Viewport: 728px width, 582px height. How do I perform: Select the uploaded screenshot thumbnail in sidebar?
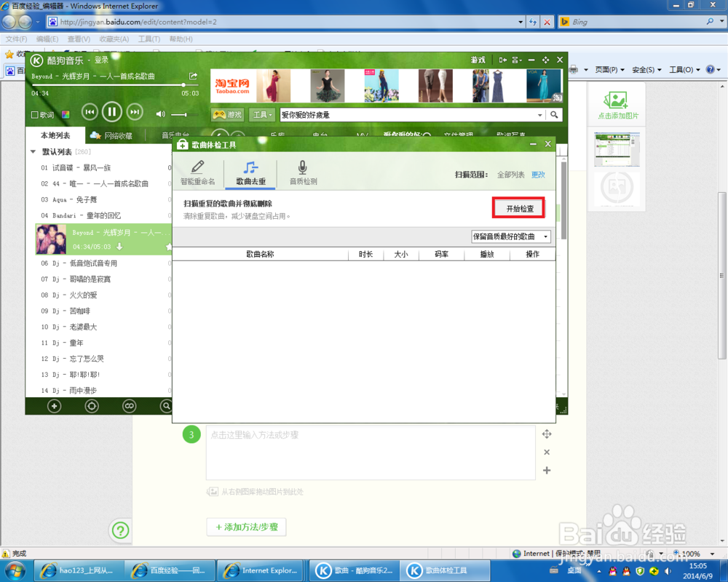coord(617,149)
